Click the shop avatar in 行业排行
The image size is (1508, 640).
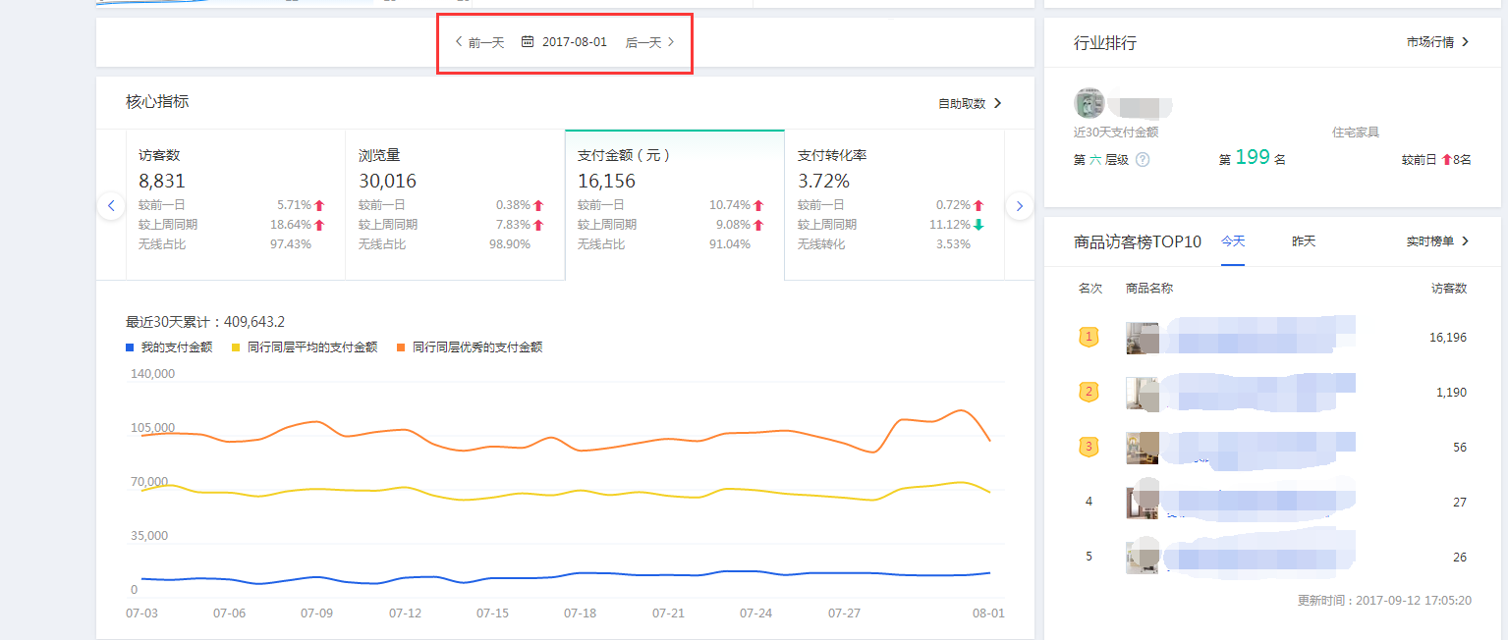pos(1089,103)
